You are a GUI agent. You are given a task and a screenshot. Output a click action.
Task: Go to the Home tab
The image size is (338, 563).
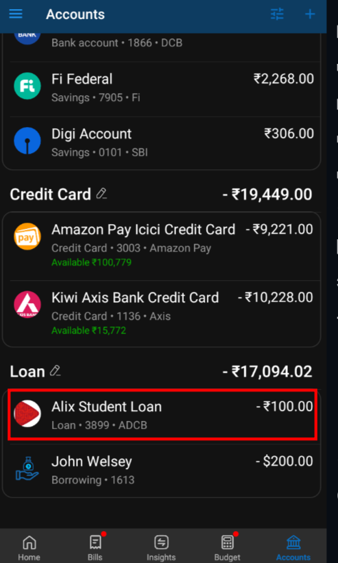coord(29,548)
